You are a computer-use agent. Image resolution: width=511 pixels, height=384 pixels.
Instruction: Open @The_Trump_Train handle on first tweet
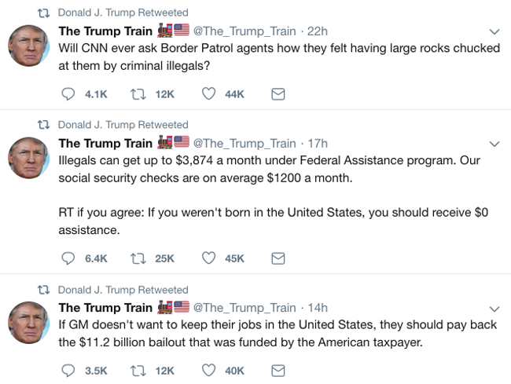(244, 31)
